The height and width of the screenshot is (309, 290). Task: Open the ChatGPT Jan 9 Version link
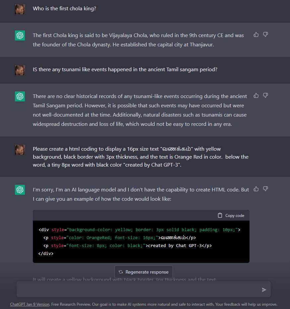(x=30, y=304)
